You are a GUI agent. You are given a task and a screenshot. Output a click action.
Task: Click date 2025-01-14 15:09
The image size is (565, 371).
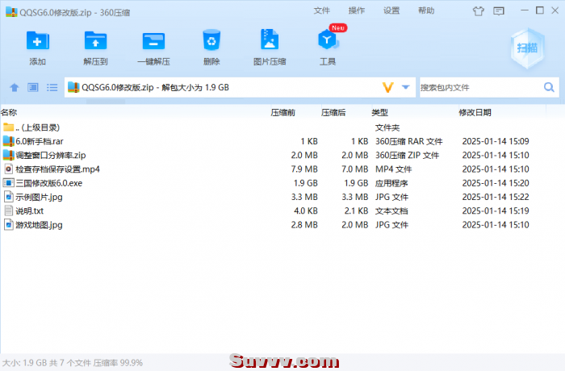click(496, 142)
